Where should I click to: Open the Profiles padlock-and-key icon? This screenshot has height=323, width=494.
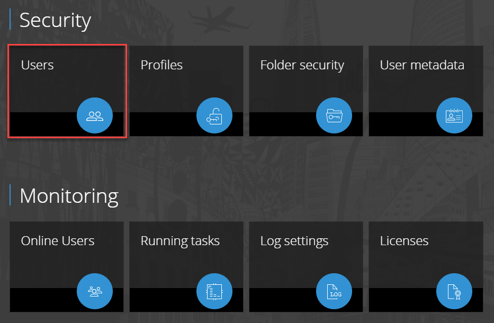click(214, 115)
